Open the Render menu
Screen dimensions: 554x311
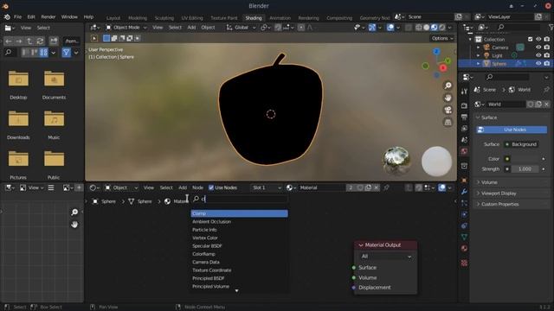[48, 17]
